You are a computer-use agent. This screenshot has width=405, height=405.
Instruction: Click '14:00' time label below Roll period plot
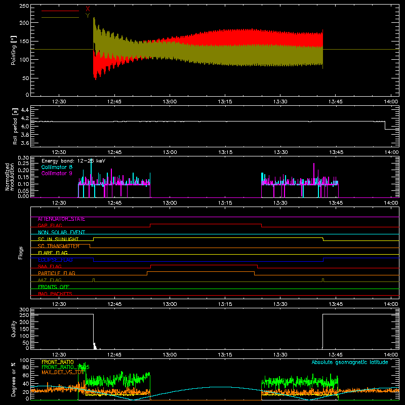pos(391,152)
